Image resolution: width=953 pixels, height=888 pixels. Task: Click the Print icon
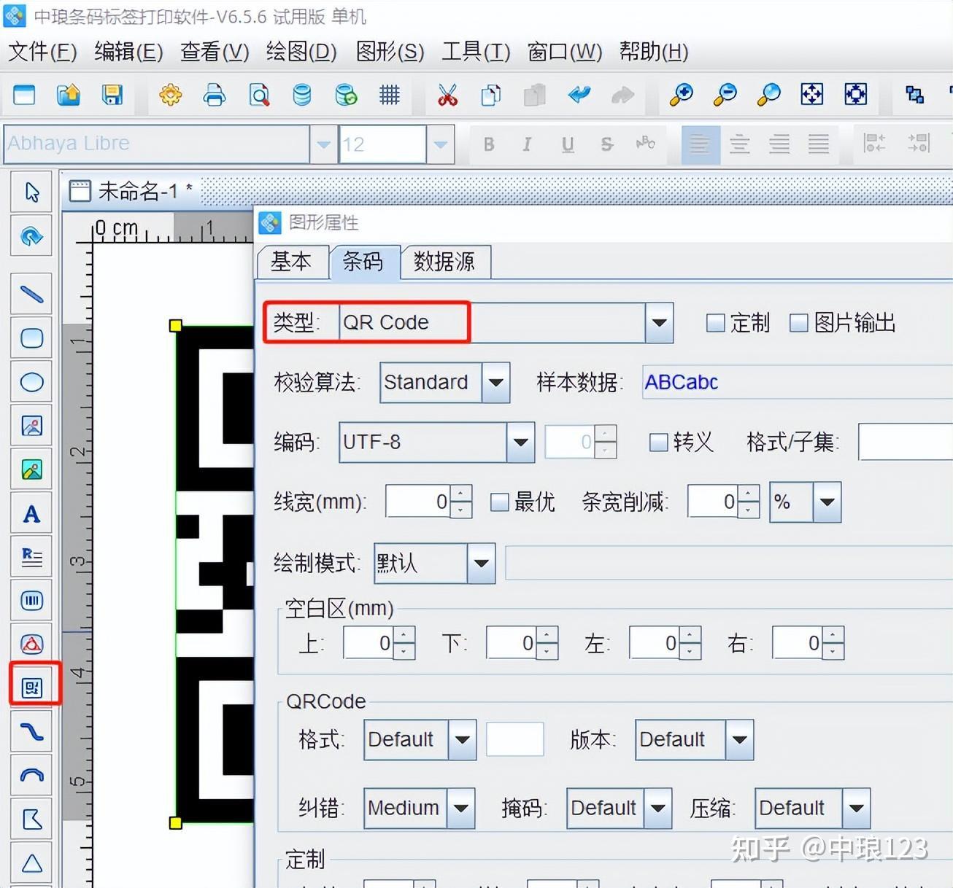point(215,95)
